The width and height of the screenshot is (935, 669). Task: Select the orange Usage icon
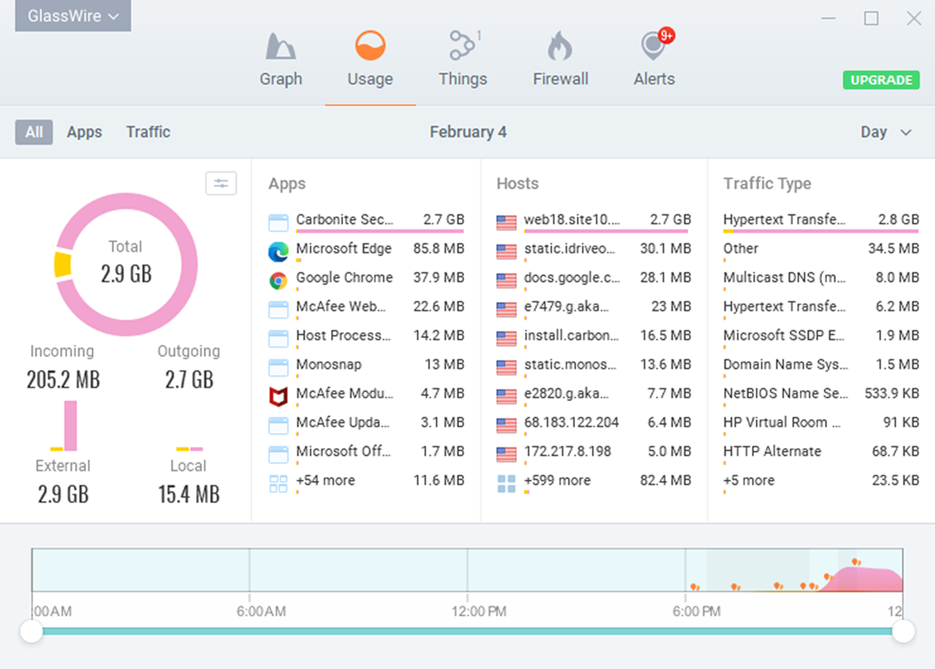tap(370, 46)
